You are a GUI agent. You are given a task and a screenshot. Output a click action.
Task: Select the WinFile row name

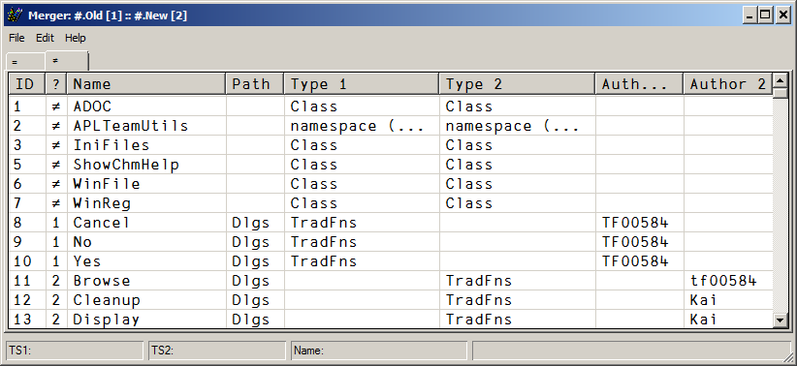point(107,184)
